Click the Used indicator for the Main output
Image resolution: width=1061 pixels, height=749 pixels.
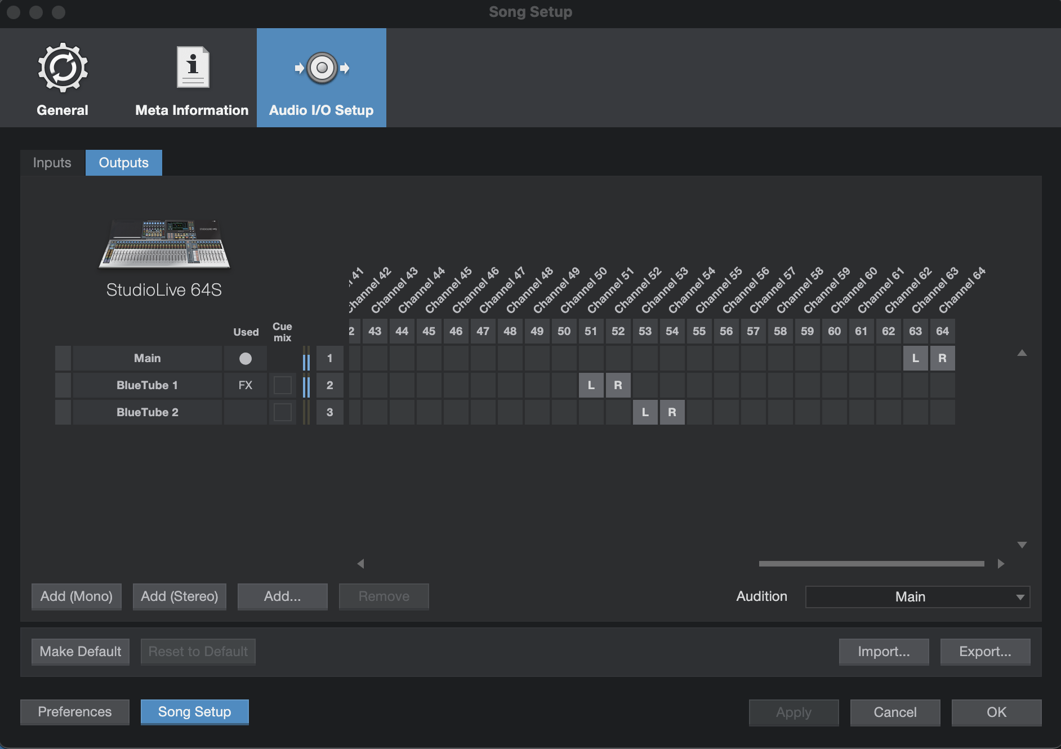click(x=245, y=358)
